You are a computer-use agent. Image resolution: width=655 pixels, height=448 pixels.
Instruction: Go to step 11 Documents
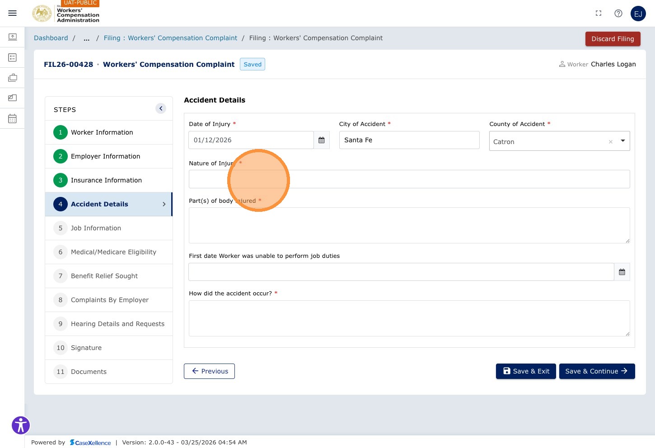[109, 372]
